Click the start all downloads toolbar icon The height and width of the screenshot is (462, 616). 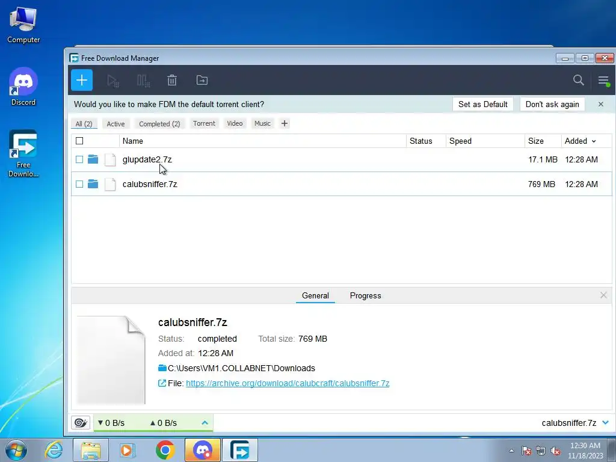[x=113, y=81]
